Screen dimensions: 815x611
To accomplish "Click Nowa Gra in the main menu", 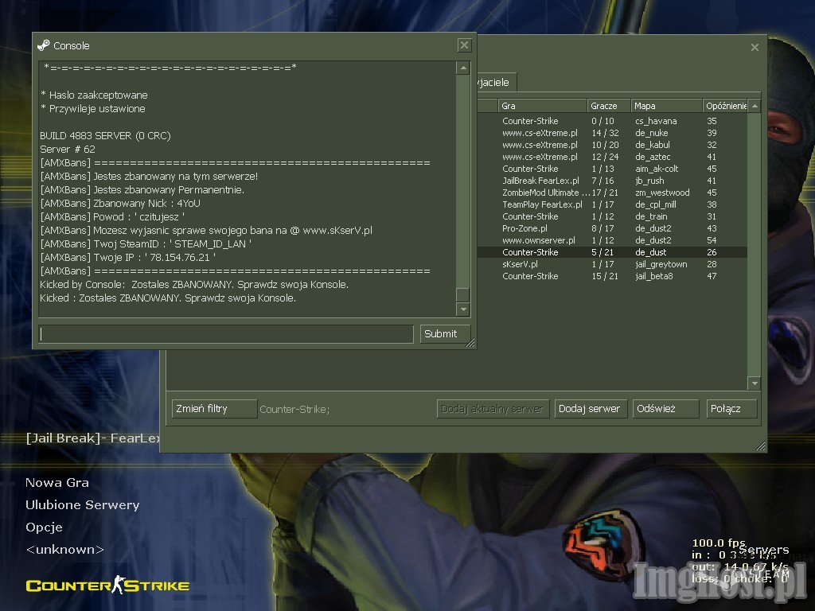I will pyautogui.click(x=57, y=483).
